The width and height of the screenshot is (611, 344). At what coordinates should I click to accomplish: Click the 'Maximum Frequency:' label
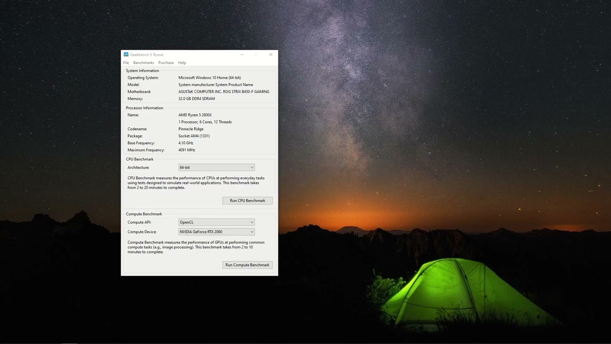(x=146, y=150)
